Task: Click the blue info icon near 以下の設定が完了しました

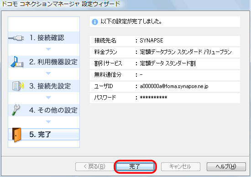Action: [95, 22]
